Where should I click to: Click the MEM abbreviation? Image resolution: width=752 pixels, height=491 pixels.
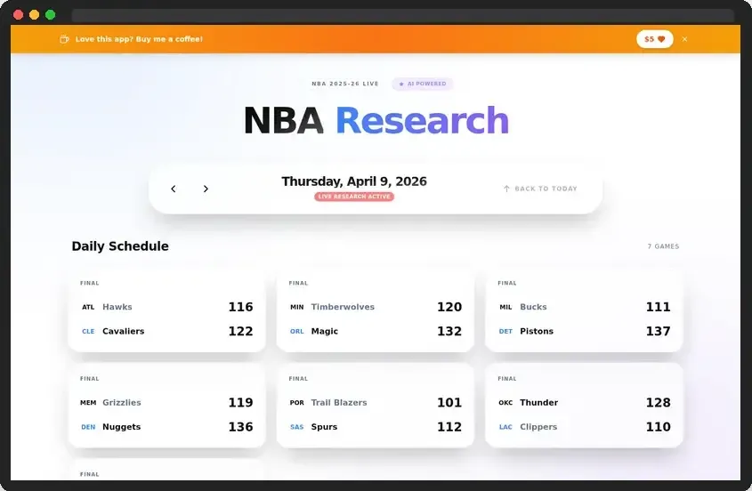coord(88,403)
